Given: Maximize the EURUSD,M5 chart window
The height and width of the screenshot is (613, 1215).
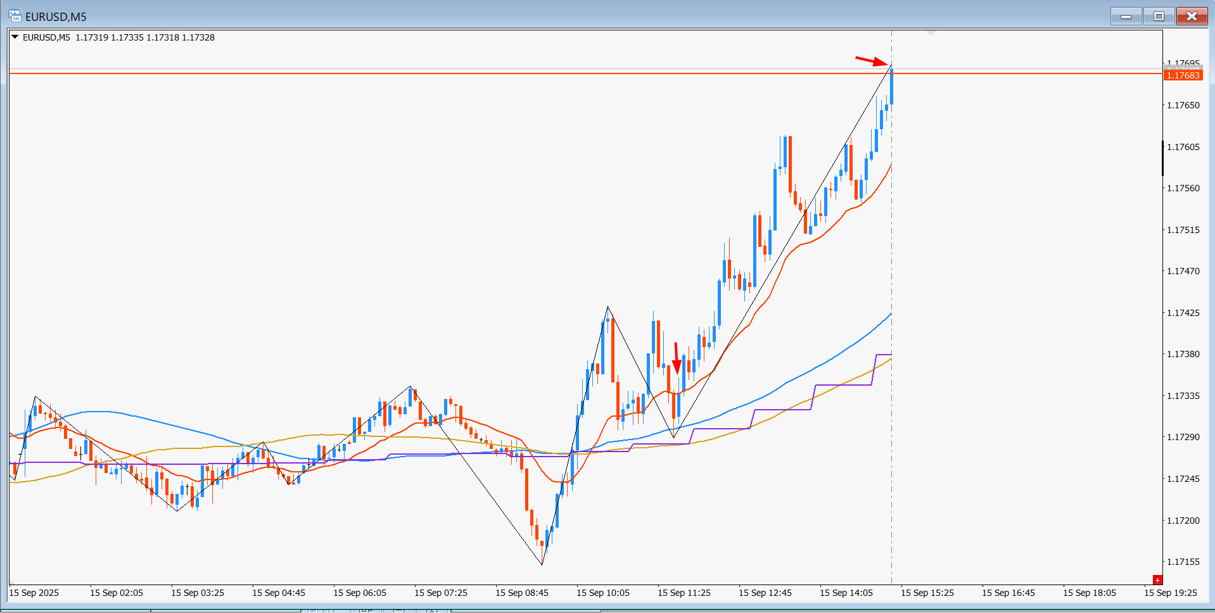Looking at the screenshot, I should pyautogui.click(x=1159, y=16).
